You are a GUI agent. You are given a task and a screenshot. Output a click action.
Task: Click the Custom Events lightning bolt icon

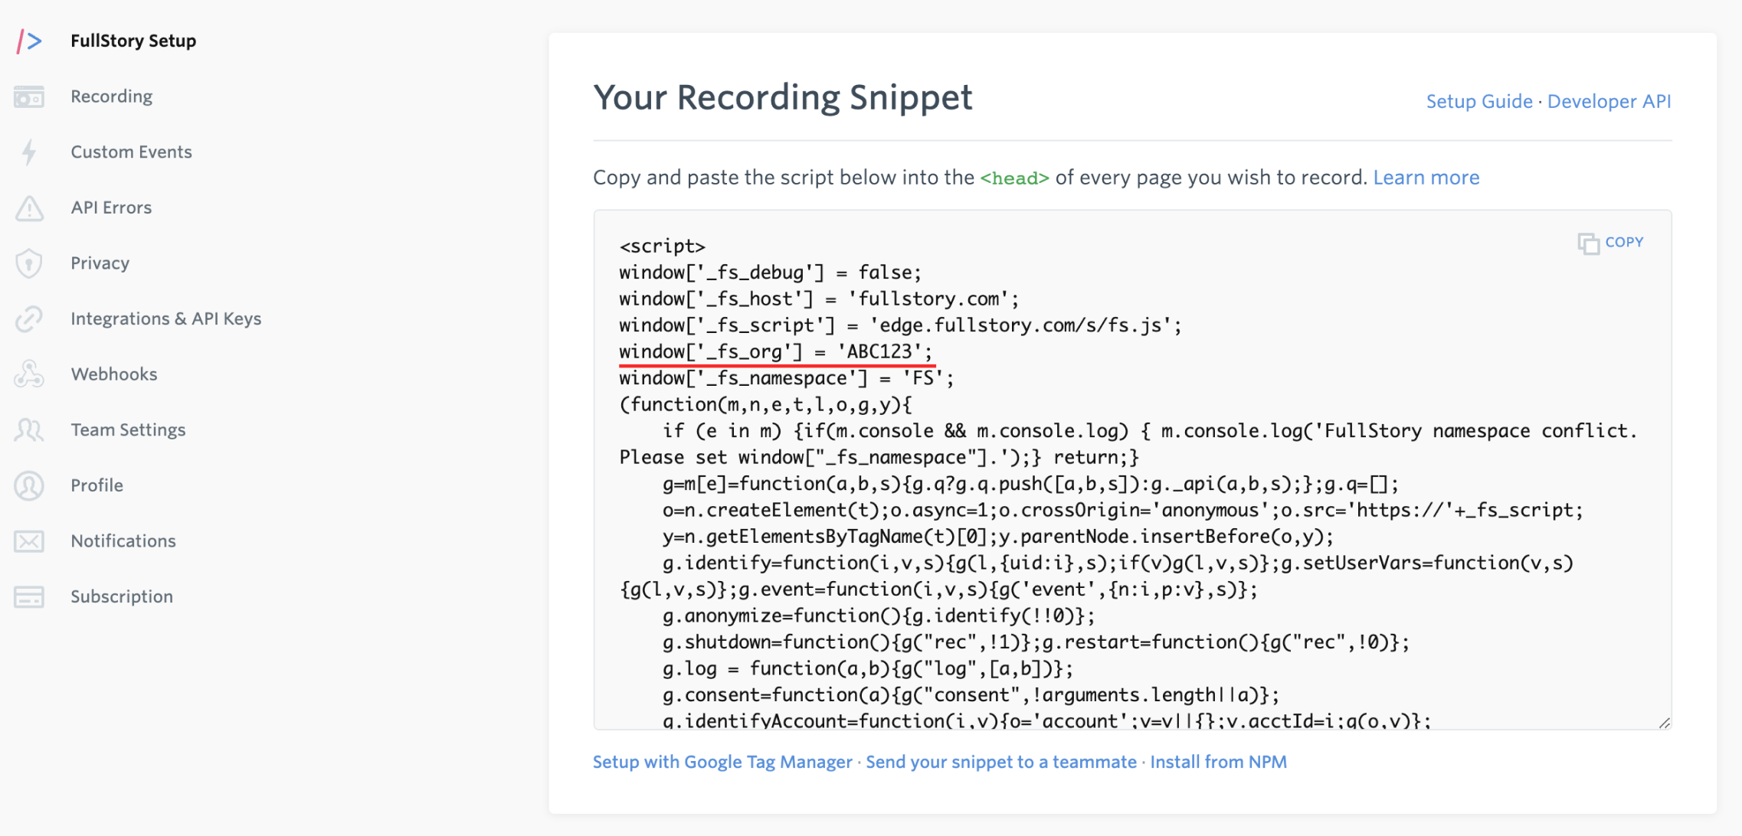29,152
